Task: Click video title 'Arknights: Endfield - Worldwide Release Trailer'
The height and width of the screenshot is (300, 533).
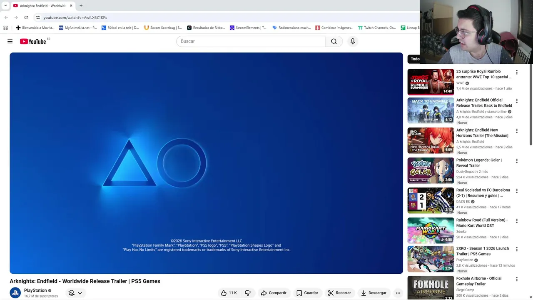Action: [x=85, y=281]
